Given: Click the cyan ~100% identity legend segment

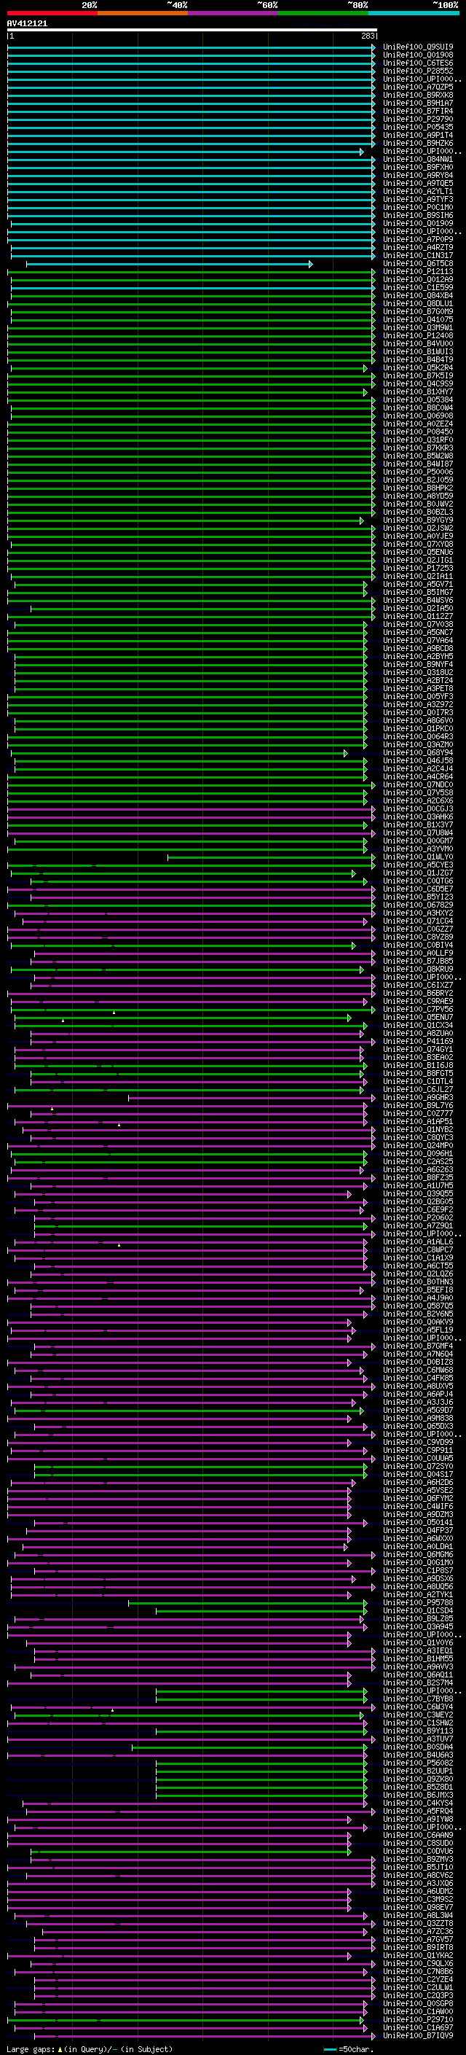Looking at the screenshot, I should click(x=414, y=13).
